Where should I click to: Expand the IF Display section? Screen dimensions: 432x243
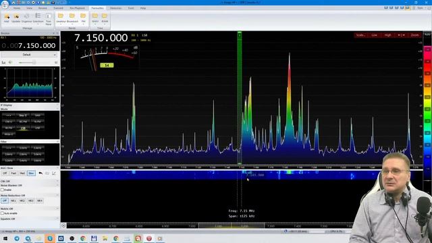click(x=57, y=105)
